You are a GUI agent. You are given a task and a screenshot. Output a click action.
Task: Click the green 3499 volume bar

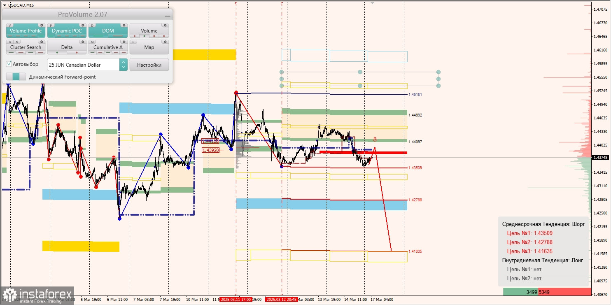pyautogui.click(x=520, y=292)
